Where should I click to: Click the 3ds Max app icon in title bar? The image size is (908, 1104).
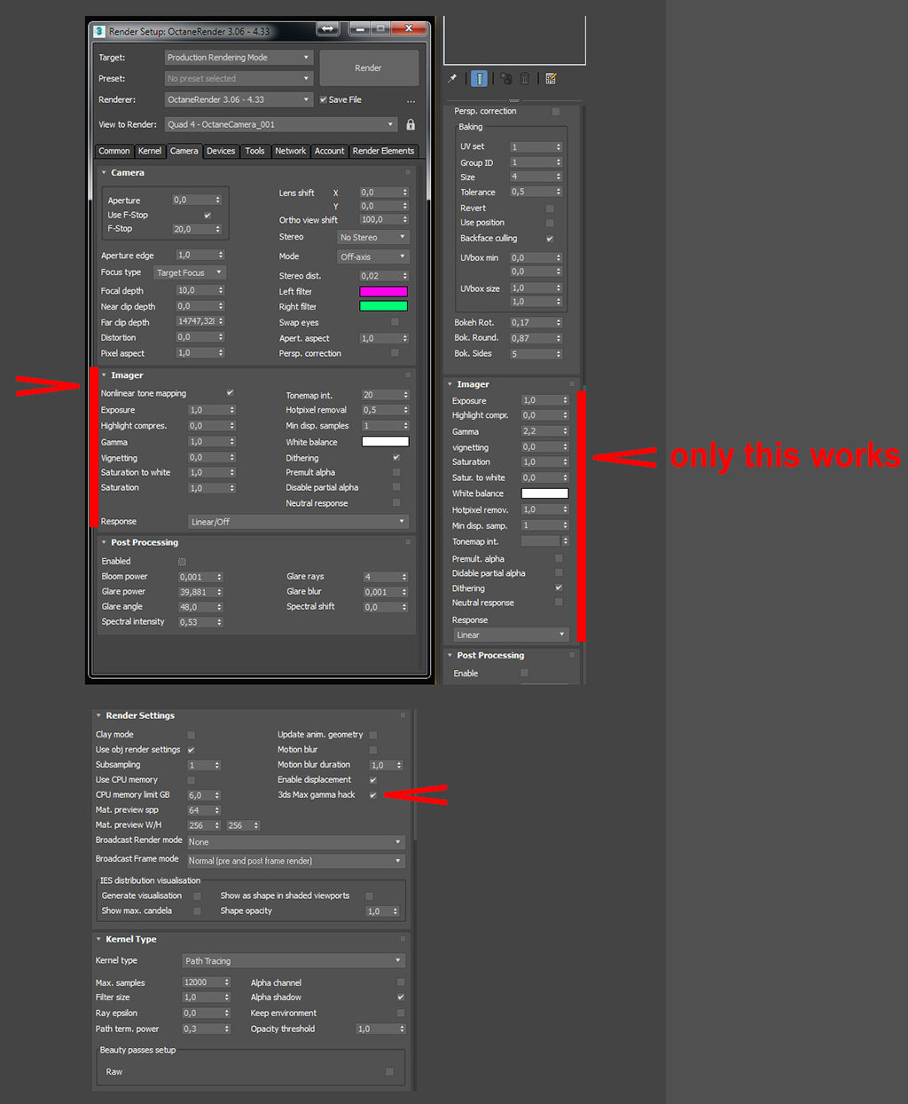pyautogui.click(x=99, y=31)
